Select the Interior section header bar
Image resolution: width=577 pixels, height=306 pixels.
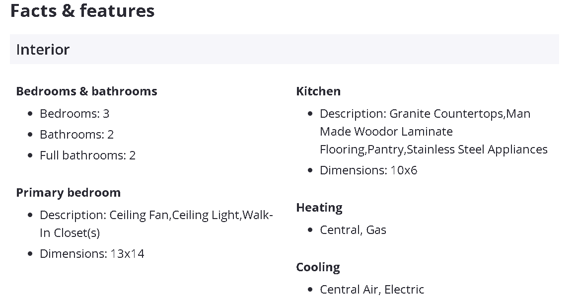click(284, 49)
